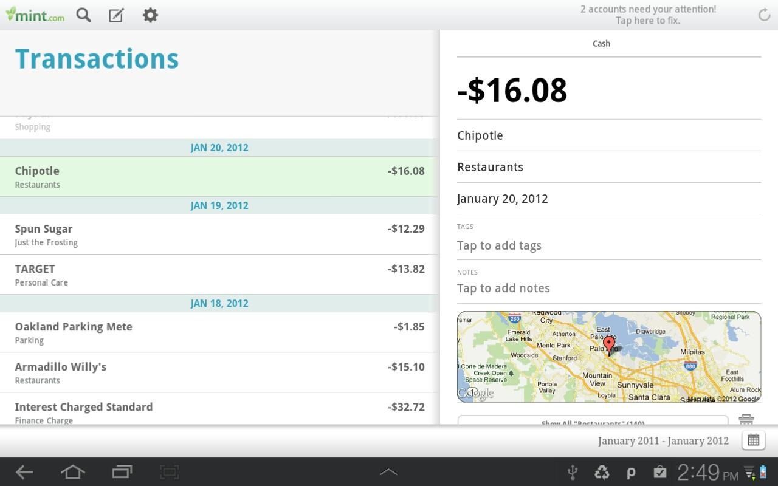Viewport: 778px width, 486px height.
Task: Refresh account data
Action: tap(763, 15)
